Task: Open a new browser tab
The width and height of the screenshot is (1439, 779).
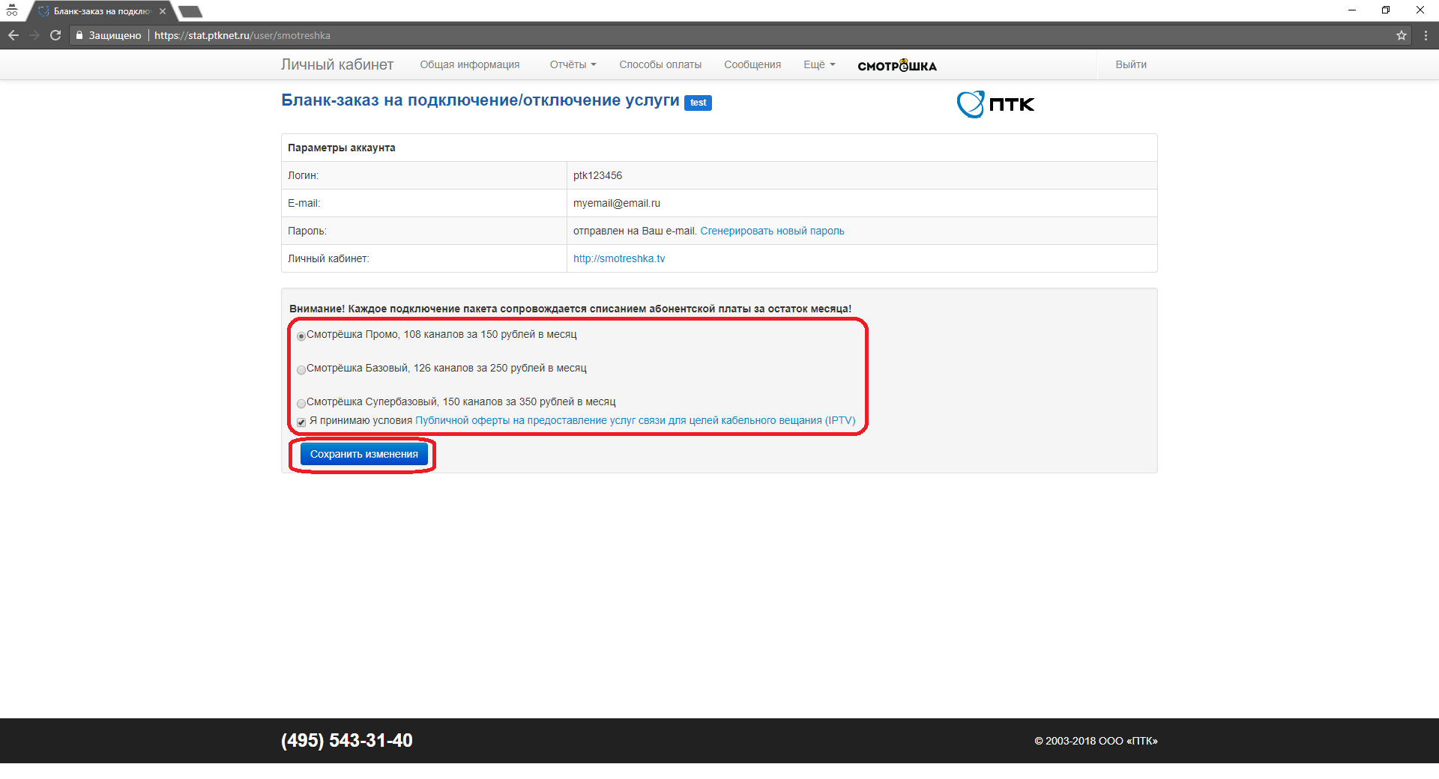Action: (x=190, y=11)
